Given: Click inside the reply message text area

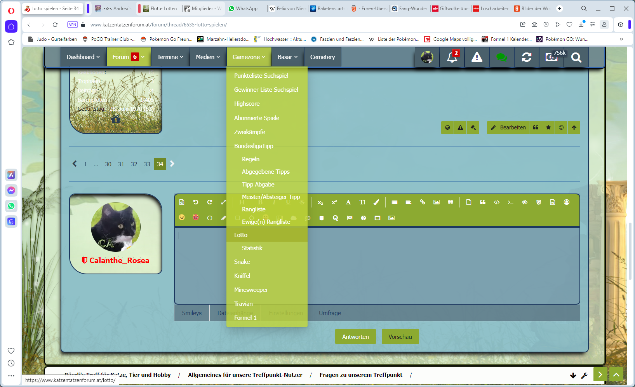Looking at the screenshot, I should pyautogui.click(x=377, y=265).
